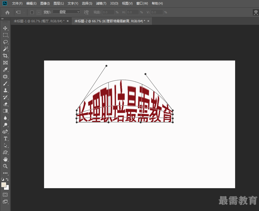This screenshot has height=211, width=259.
Task: Select the Brush tool
Action: (x=5, y=83)
